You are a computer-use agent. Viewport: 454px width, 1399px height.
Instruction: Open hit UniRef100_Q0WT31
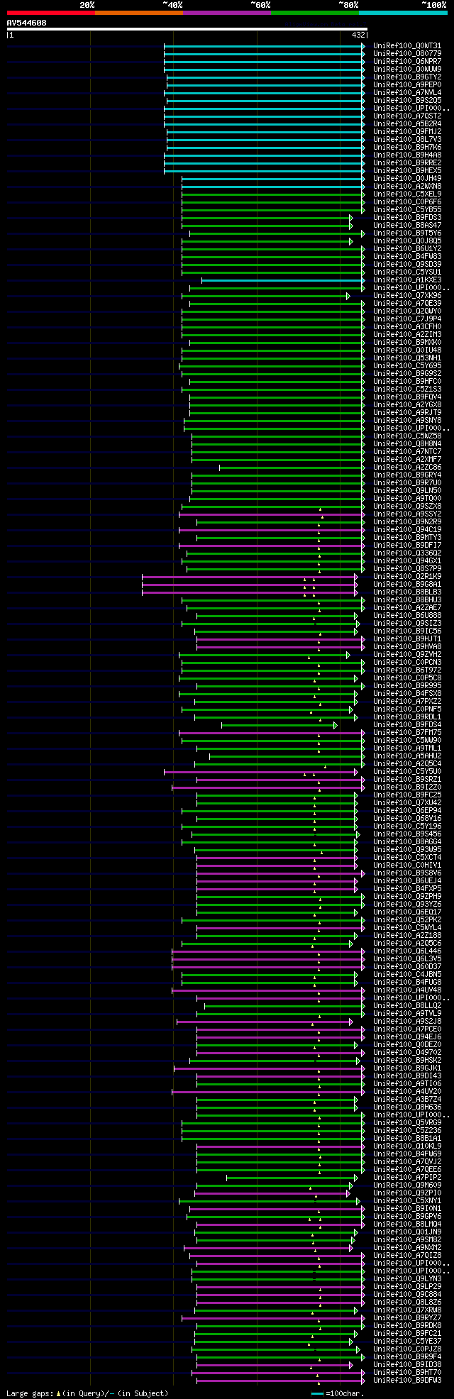[407, 46]
